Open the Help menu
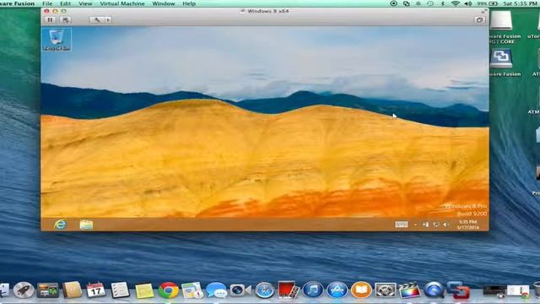This screenshot has width=540, height=304. tap(189, 3)
